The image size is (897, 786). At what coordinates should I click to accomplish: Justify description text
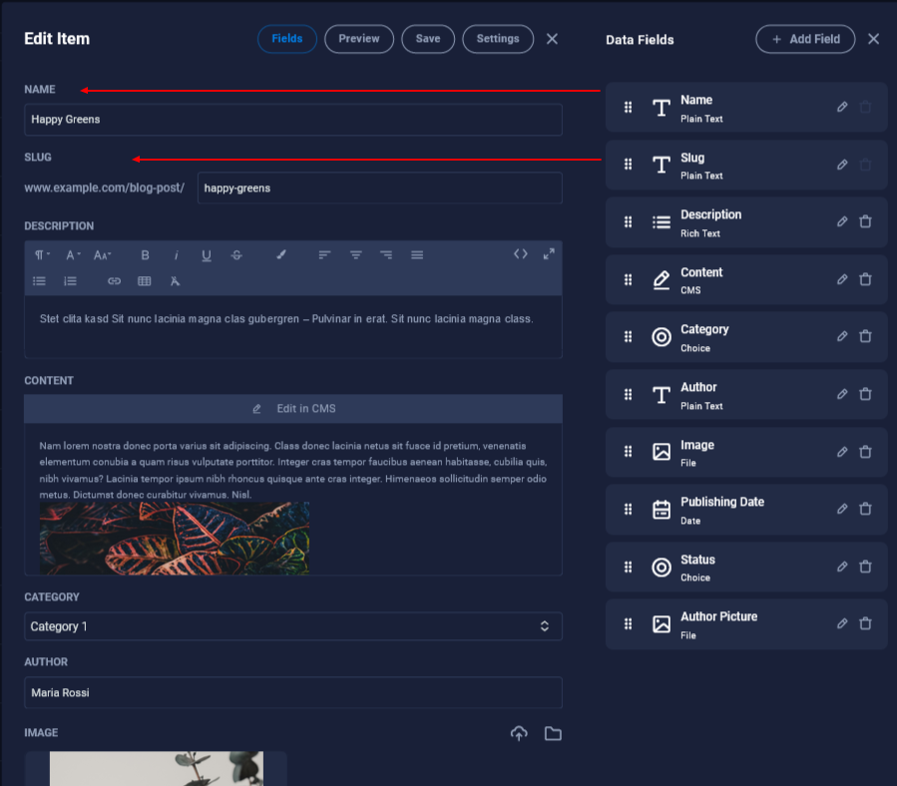[417, 255]
